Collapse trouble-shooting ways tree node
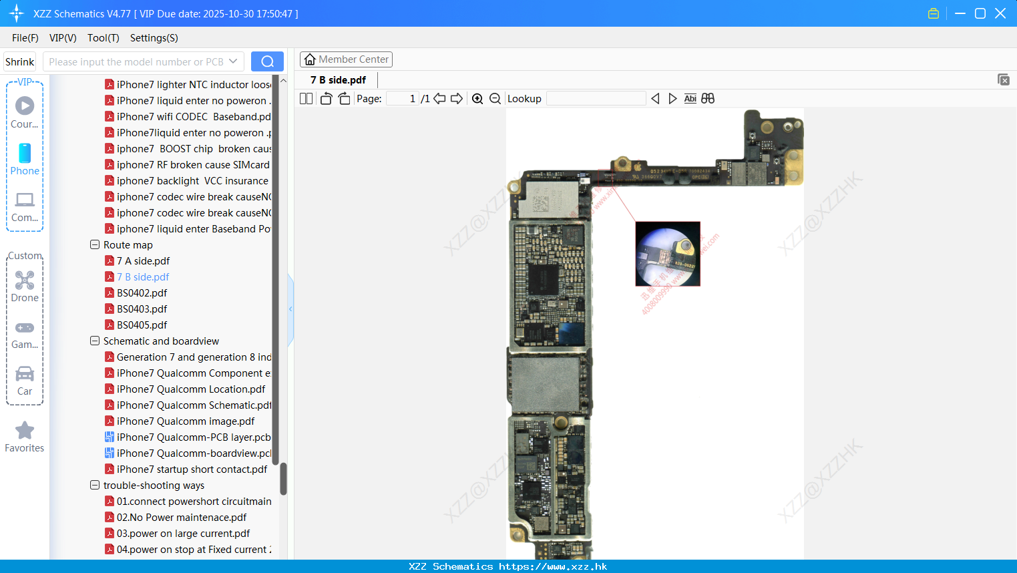Screen dimensions: 1017x573 point(95,485)
